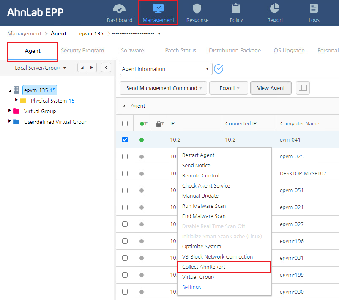Switch to the Software tab
The image size is (339, 300).
[132, 50]
